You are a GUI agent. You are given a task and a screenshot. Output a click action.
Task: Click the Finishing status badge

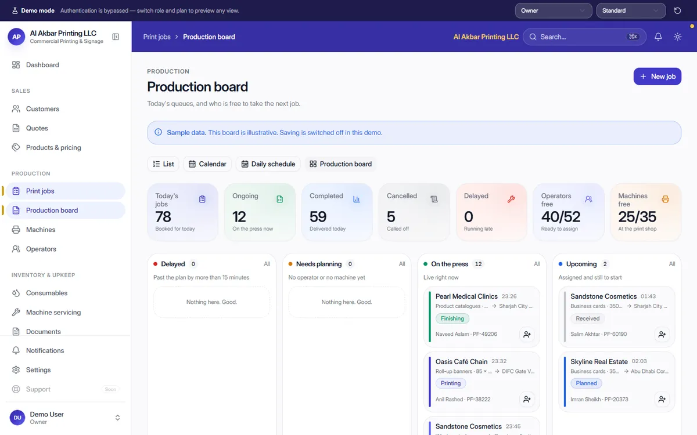(x=452, y=318)
